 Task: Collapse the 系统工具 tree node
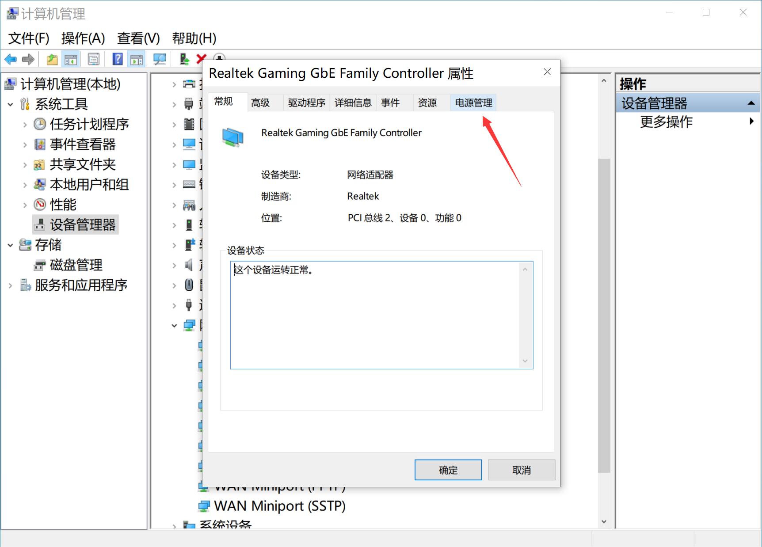coord(11,104)
